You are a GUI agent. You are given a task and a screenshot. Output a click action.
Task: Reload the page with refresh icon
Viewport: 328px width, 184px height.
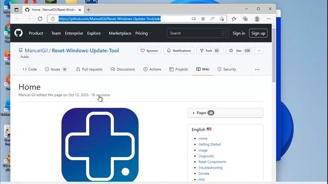tap(40, 19)
